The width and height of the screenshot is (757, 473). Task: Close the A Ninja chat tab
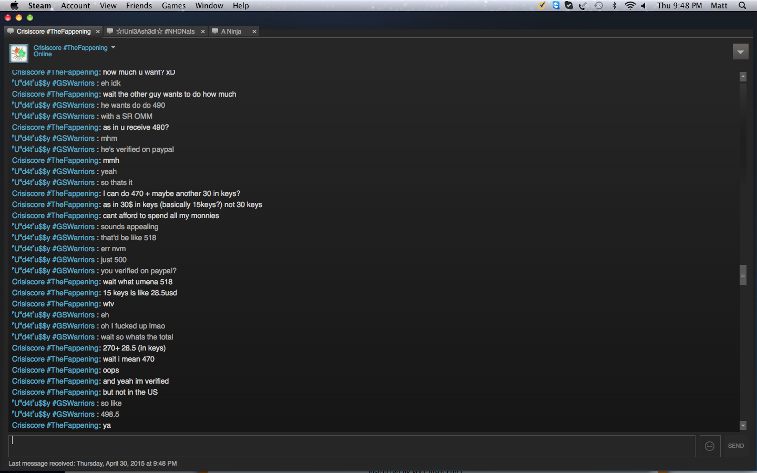tap(254, 32)
